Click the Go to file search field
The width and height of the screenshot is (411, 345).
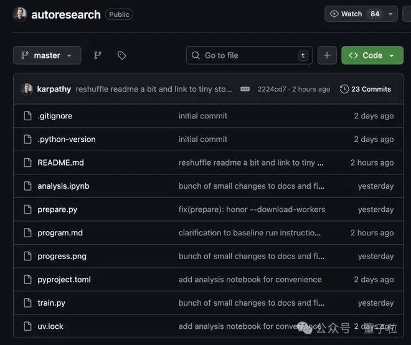pos(249,55)
